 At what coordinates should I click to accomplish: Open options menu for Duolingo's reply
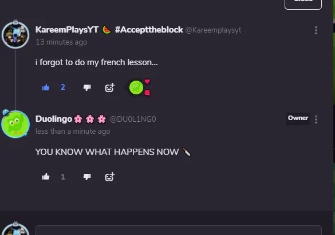click(x=316, y=120)
